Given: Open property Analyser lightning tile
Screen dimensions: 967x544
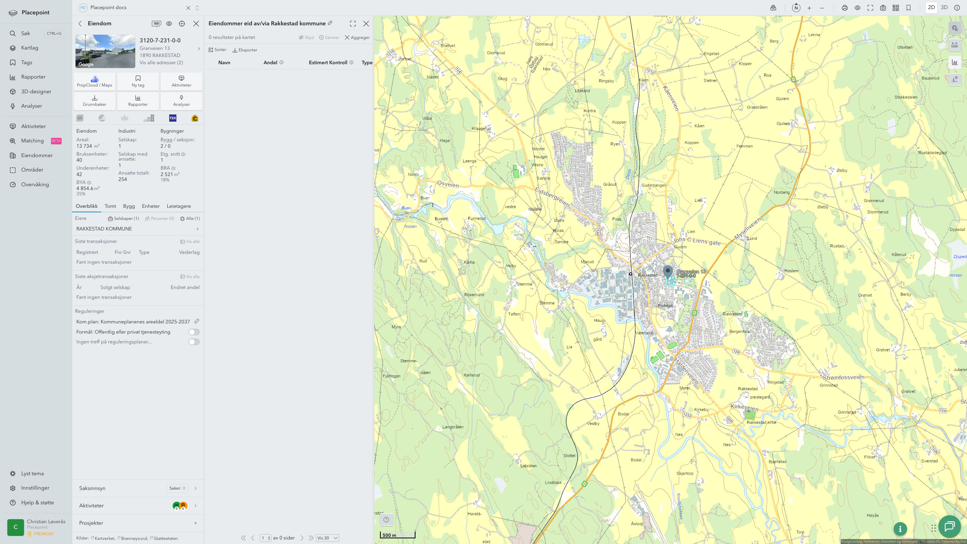Looking at the screenshot, I should click(182, 100).
